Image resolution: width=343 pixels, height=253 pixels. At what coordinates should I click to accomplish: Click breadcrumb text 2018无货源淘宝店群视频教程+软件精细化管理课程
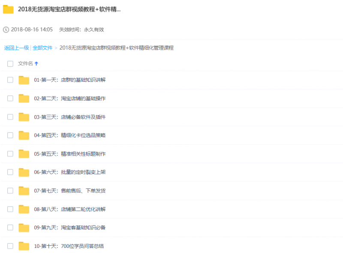click(117, 48)
